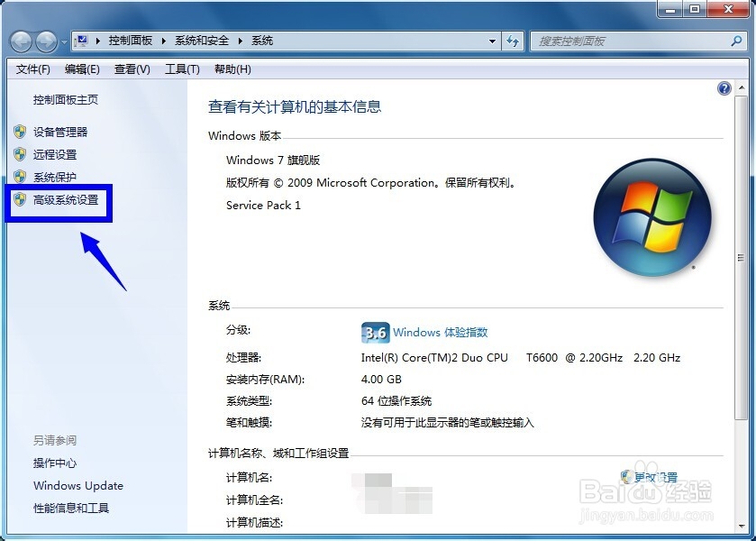This screenshot has width=756, height=541.
Task: Click shield icon beside 高级系统设置
Action: [x=20, y=199]
